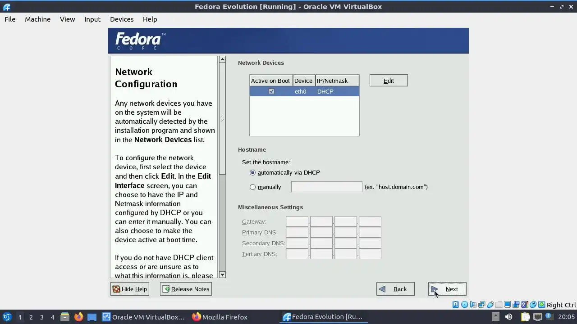Select manually hostname radio button
The height and width of the screenshot is (324, 577).
(x=252, y=187)
